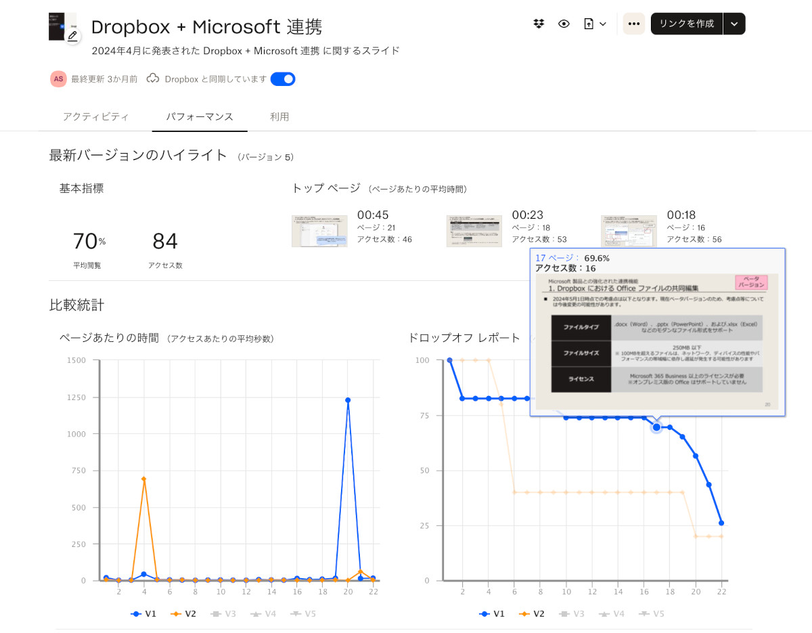Toggle the Dropbox と同期しています switch
The height and width of the screenshot is (633, 812).
pos(283,79)
